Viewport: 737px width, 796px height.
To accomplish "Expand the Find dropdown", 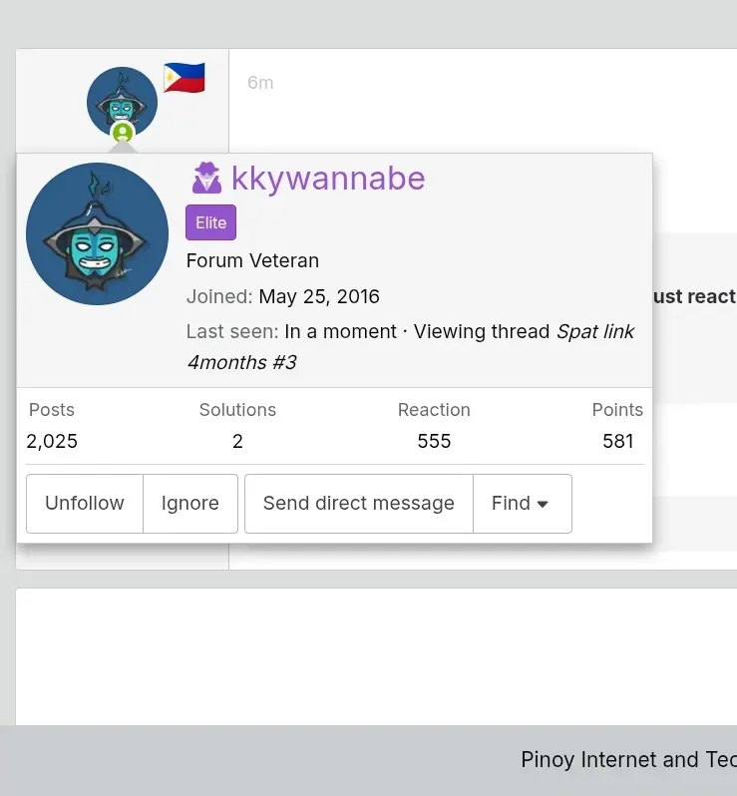I will [x=523, y=504].
